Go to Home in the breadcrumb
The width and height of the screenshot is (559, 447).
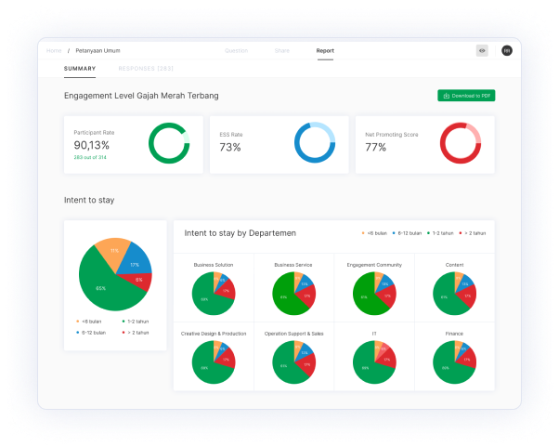54,50
